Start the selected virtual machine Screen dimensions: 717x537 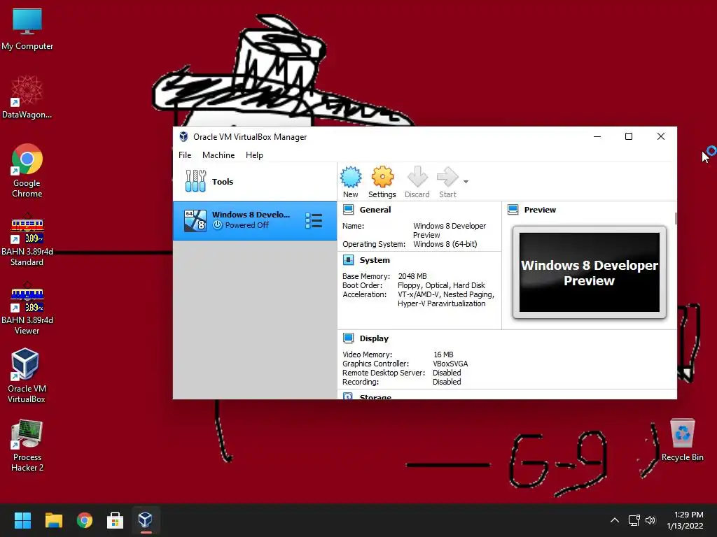[447, 182]
